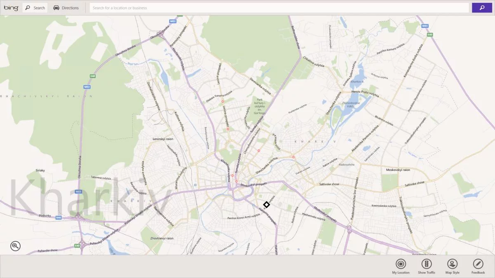Screen dimensions: 495x278
Task: Click the Bing logo
Action: pos(11,8)
